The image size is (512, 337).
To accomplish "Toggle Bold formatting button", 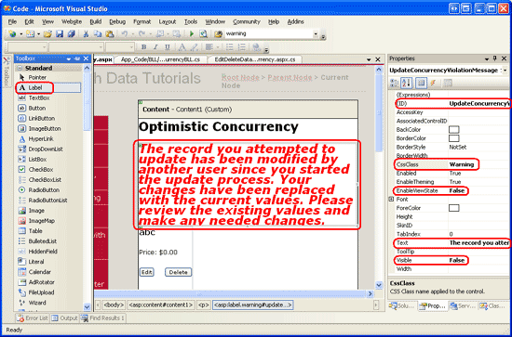I will [x=143, y=47].
